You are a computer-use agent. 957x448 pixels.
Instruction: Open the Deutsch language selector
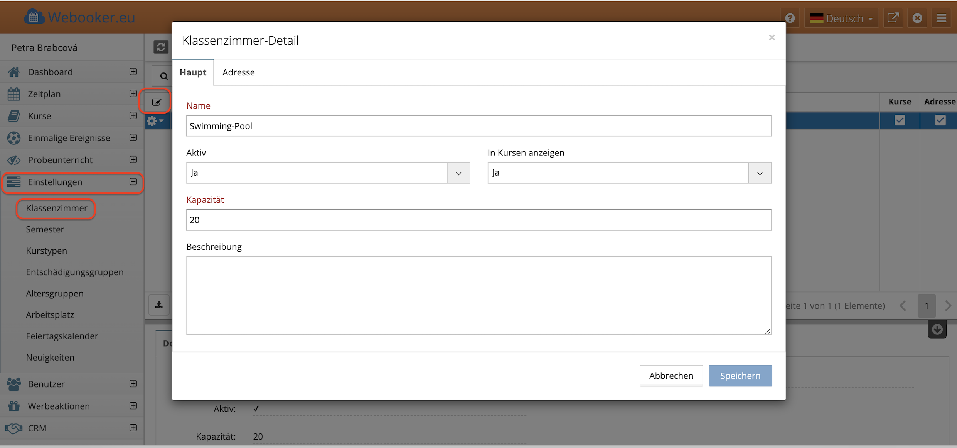[841, 18]
